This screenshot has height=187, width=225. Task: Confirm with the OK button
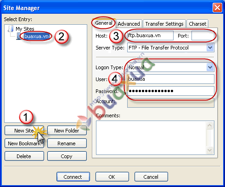112,177
